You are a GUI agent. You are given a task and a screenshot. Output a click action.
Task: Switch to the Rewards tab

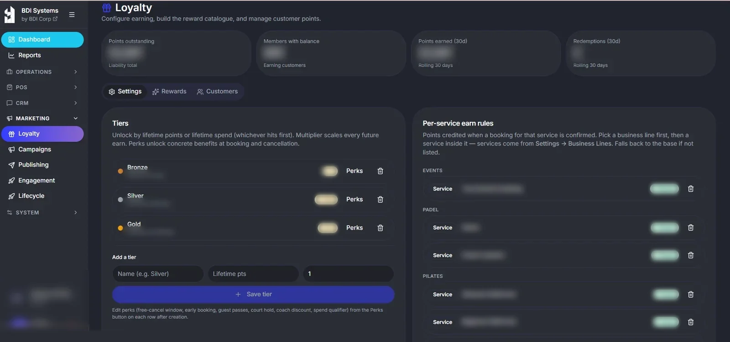(169, 92)
